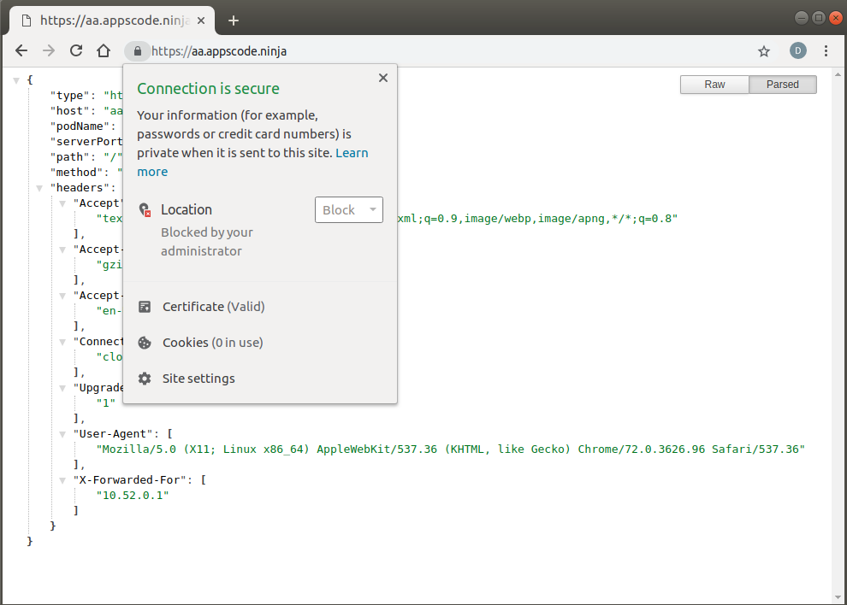This screenshot has width=847, height=605.
Task: Go to the browser home page
Action: point(104,51)
